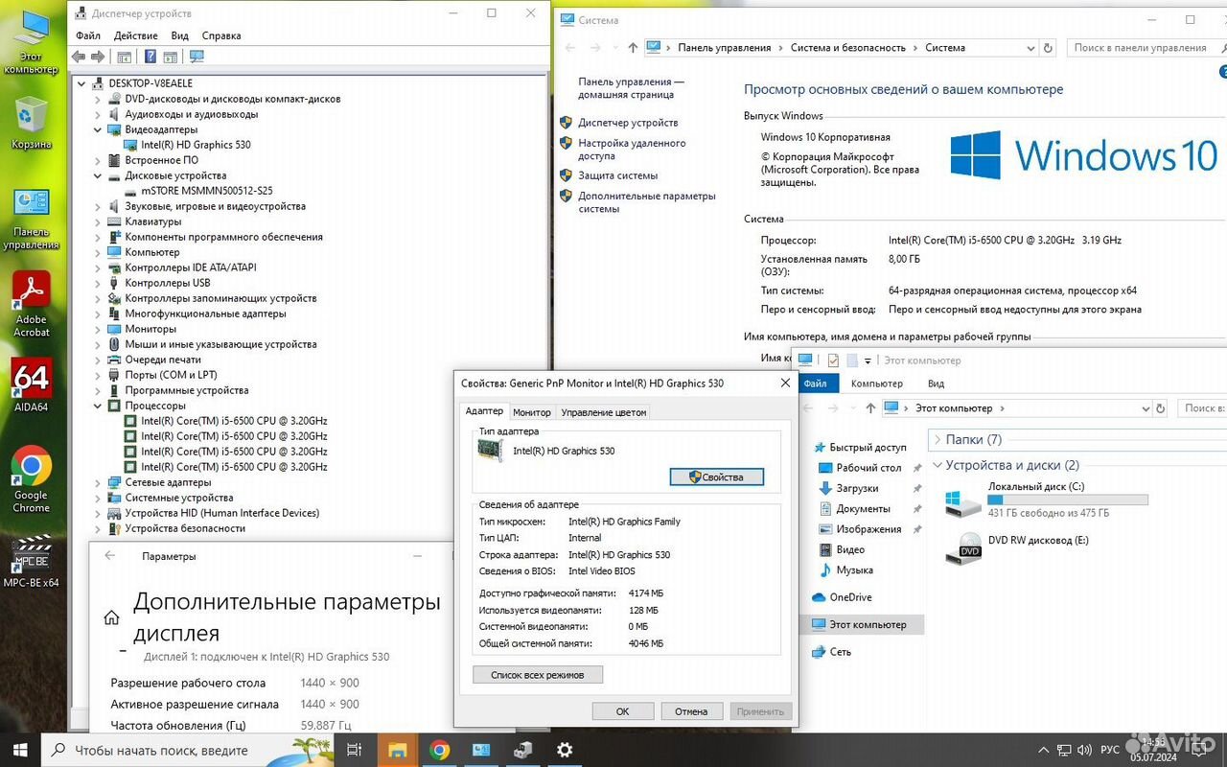Select Загрузки in Explorer navigation pane

point(857,488)
